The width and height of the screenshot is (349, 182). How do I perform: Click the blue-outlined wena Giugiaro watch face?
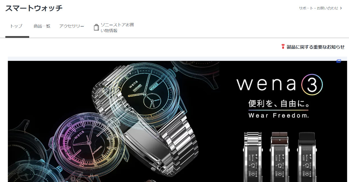(144, 93)
